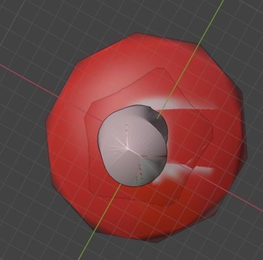Viewport: 263px width, 260px height.
Task: Select the gray cone object in viewport
Action: click(133, 146)
